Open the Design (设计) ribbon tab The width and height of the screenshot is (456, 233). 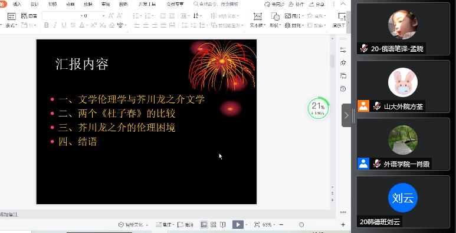tap(35, 4)
